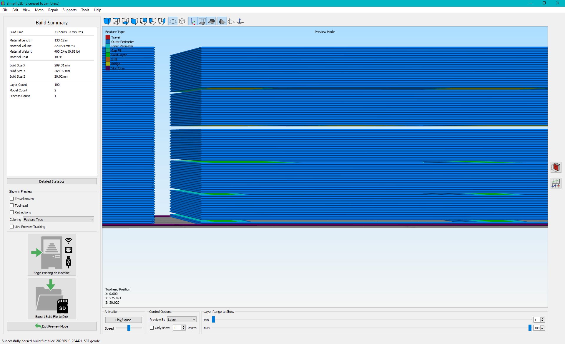The image size is (565, 344).
Task: Enable Toolhead display checkbox
Action: tap(12, 206)
